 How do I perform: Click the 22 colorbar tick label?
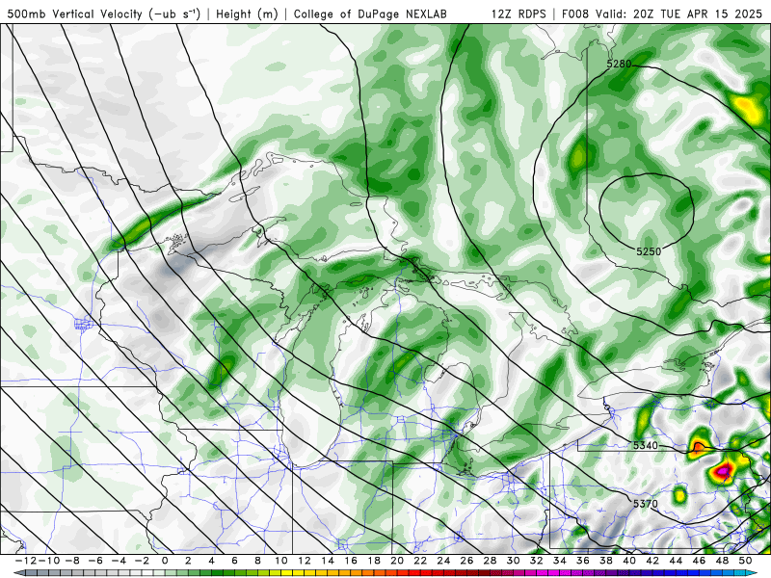[x=420, y=561]
